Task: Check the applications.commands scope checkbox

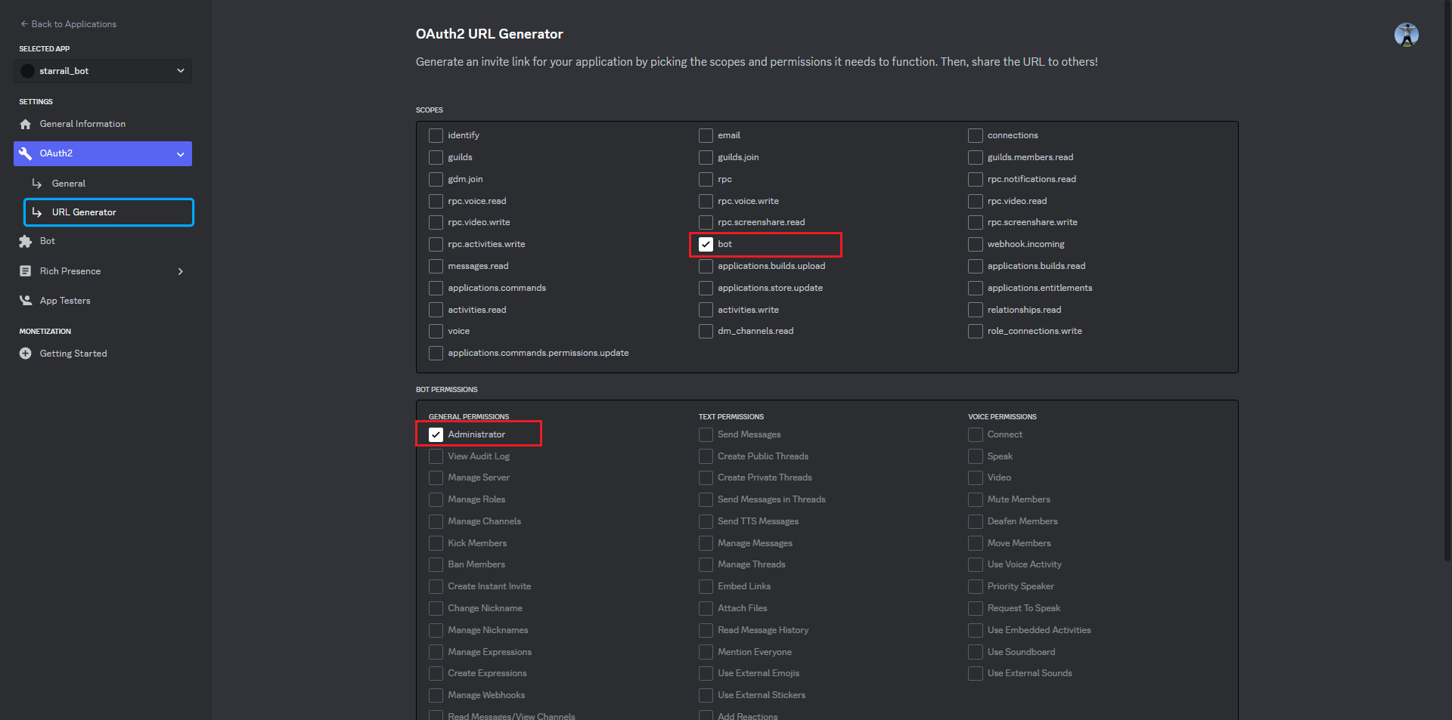Action: 436,288
